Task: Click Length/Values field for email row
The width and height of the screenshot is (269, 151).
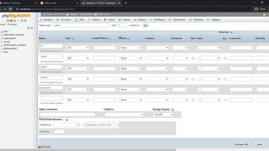Action: (x=104, y=69)
